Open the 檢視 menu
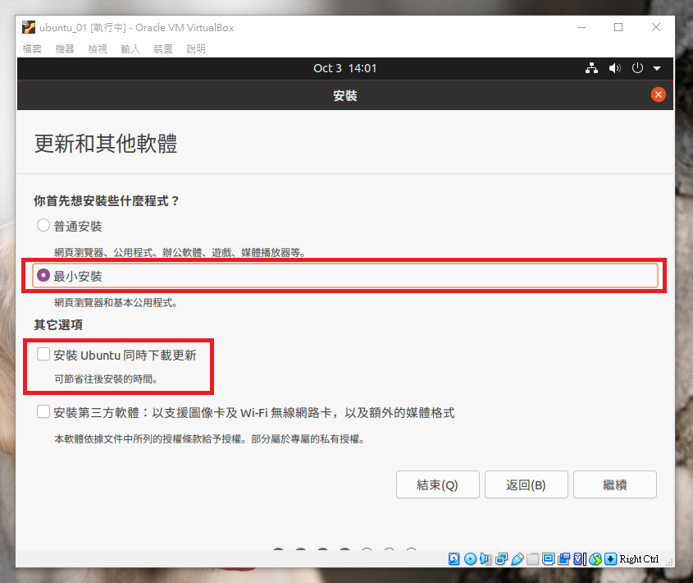The height and width of the screenshot is (583, 693). [98, 48]
